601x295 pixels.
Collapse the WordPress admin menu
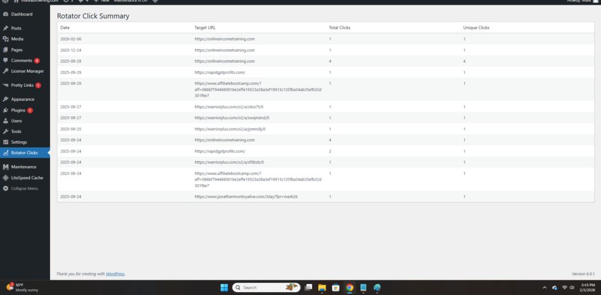click(24, 188)
